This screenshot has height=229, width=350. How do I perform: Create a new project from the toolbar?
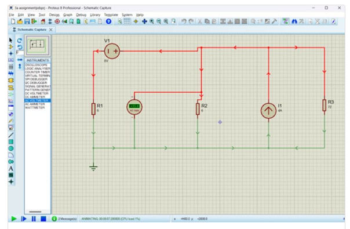click(13, 21)
